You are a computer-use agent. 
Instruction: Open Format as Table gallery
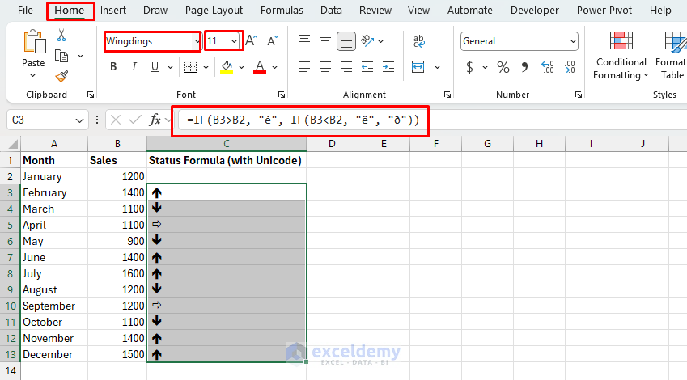(x=672, y=55)
